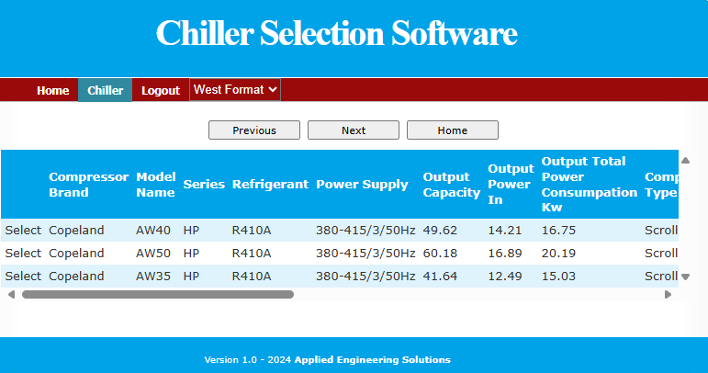Click the scroll up arrow of the table
Image resolution: width=708 pixels, height=373 pixels.
click(685, 162)
